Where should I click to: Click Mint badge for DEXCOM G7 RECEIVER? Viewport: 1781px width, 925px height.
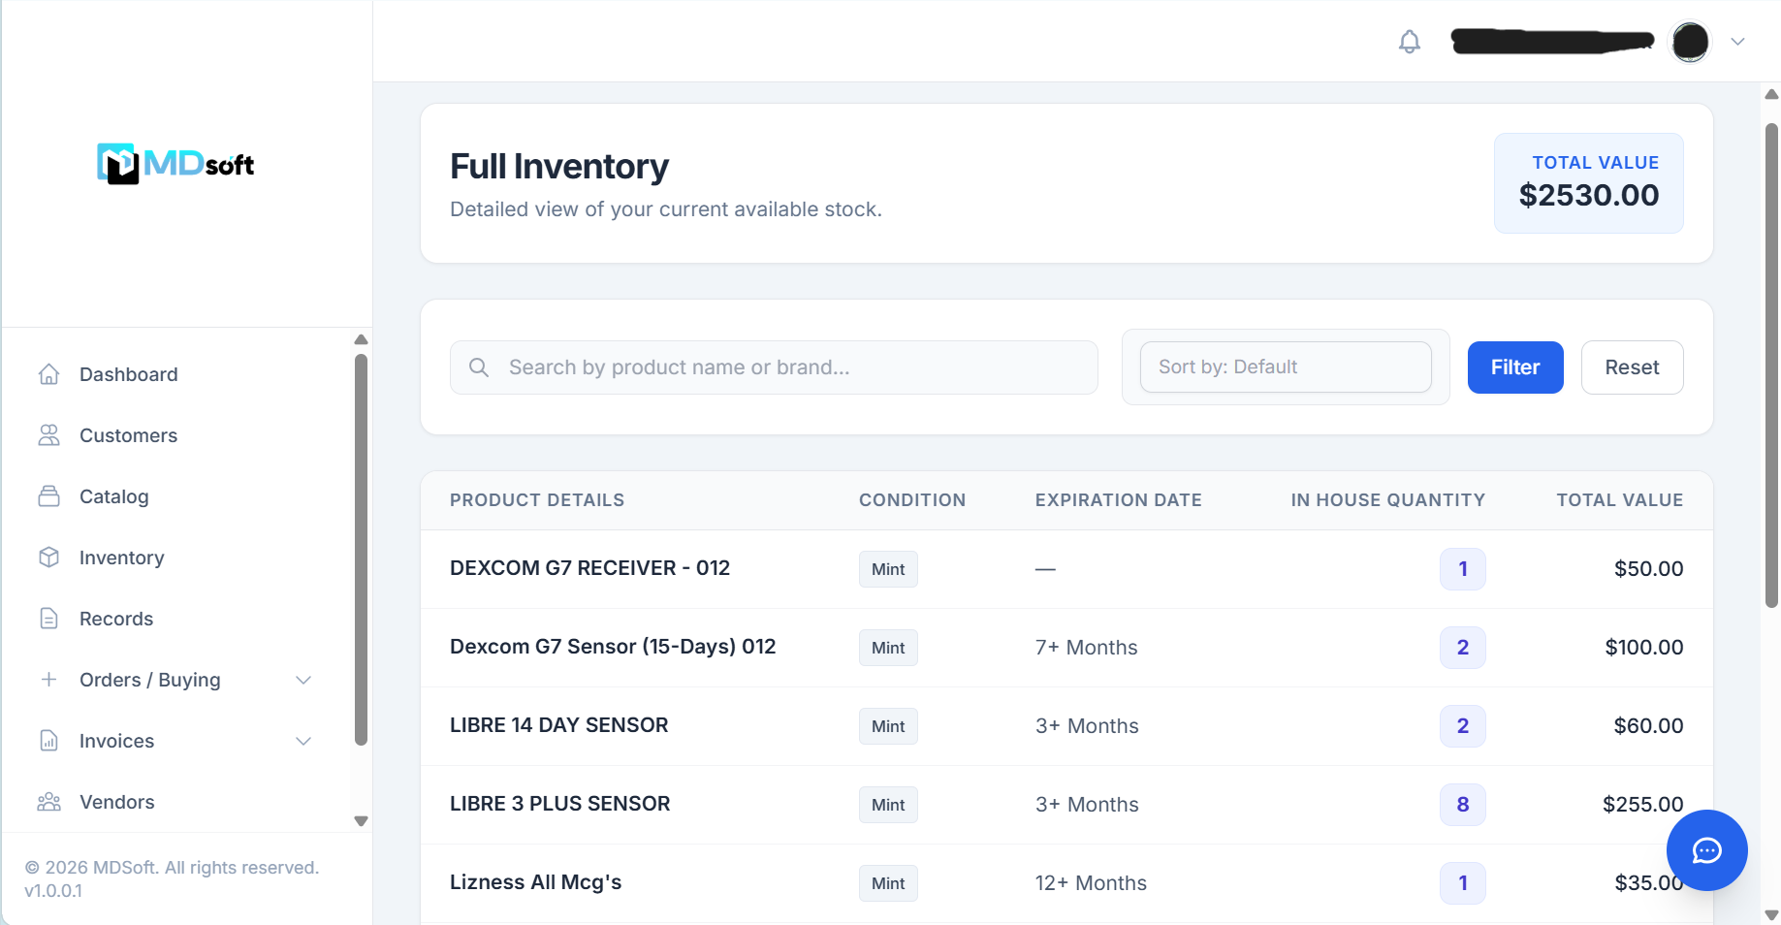[888, 569]
